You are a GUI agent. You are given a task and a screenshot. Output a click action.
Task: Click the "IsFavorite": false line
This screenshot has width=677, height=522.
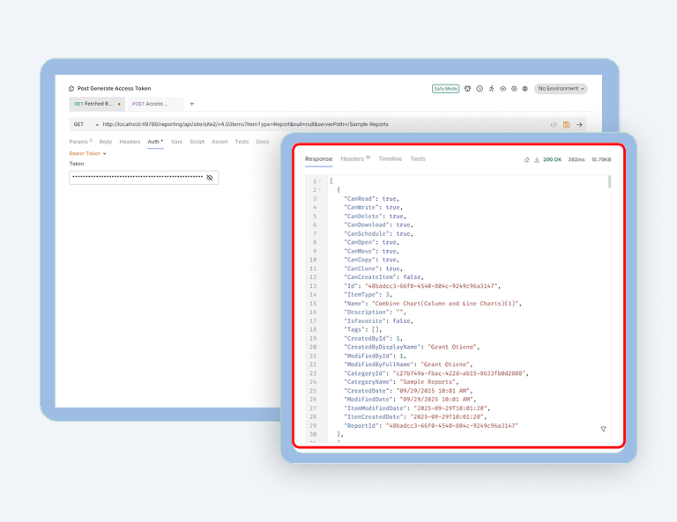[379, 321]
